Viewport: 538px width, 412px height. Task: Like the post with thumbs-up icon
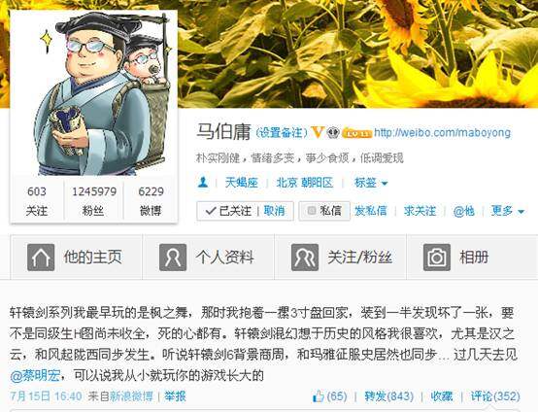click(319, 396)
